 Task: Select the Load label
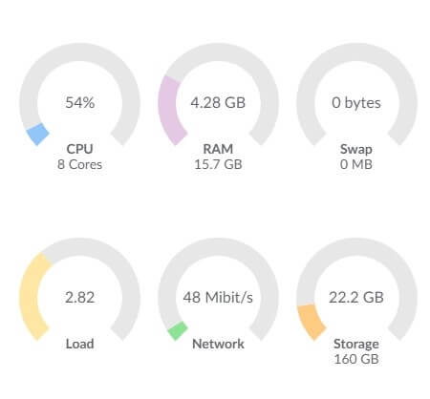tap(80, 344)
